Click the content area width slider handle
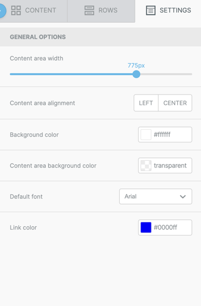 [136, 74]
